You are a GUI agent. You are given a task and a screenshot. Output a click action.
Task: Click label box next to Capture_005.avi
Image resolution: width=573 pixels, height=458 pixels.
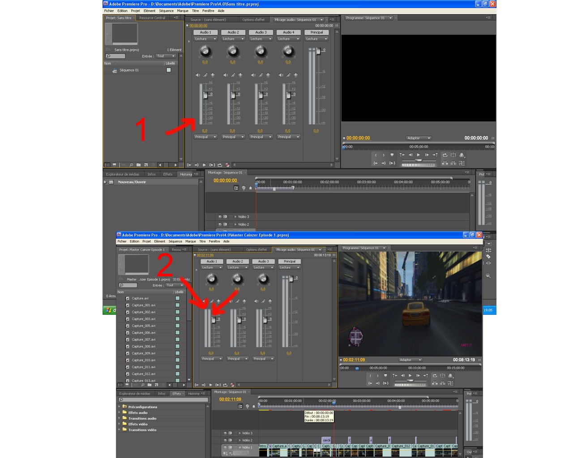click(178, 326)
